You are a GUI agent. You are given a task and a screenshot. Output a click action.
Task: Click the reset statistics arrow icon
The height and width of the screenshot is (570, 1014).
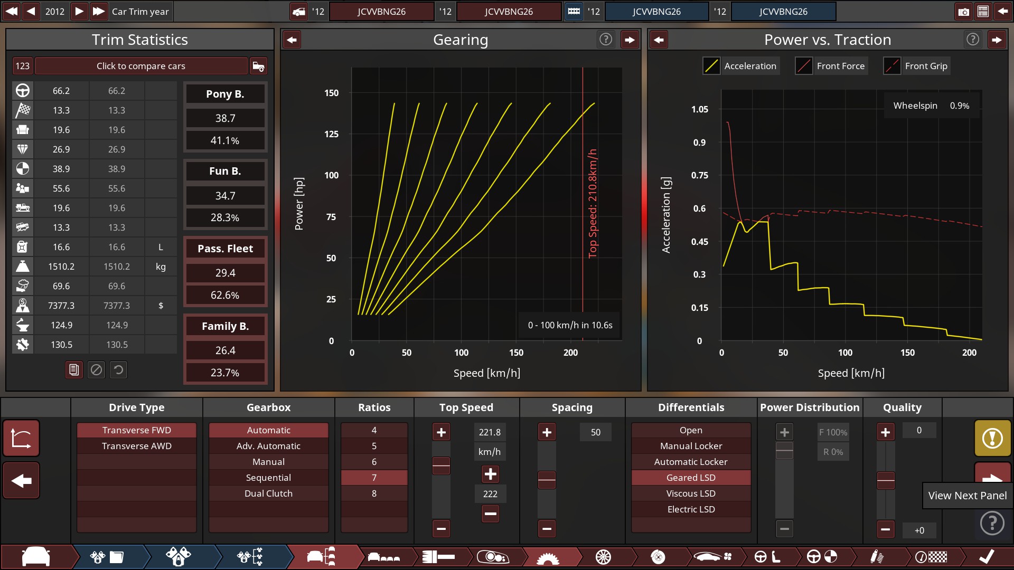click(118, 370)
